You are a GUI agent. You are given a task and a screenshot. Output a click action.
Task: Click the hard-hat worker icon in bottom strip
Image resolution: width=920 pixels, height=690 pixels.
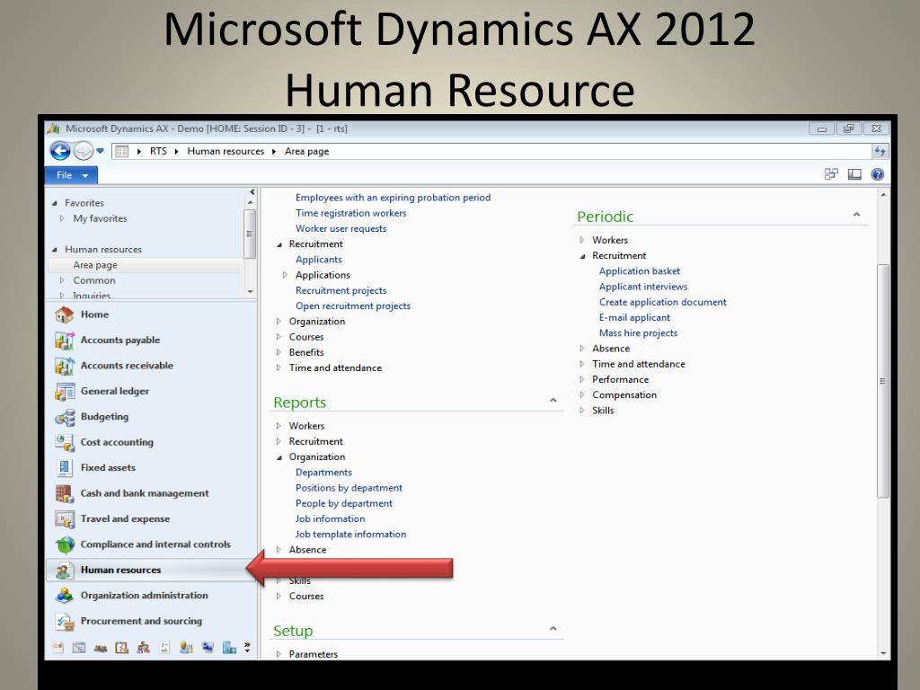point(186,648)
